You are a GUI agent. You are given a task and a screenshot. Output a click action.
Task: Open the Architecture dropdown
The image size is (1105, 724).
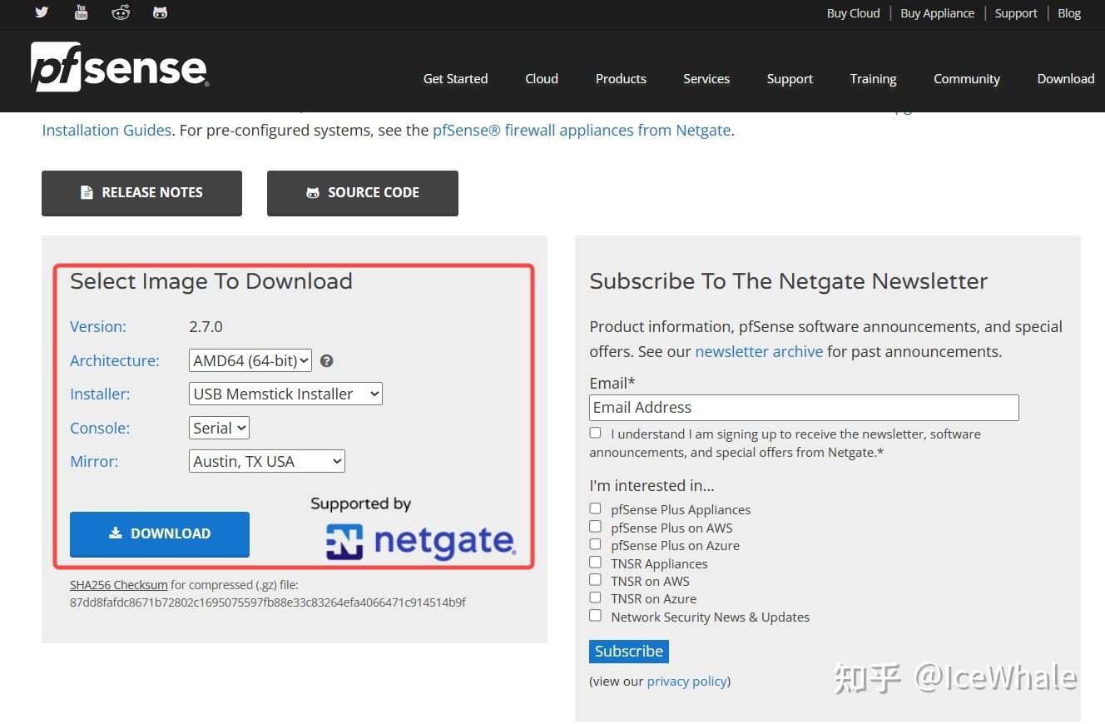pyautogui.click(x=250, y=360)
